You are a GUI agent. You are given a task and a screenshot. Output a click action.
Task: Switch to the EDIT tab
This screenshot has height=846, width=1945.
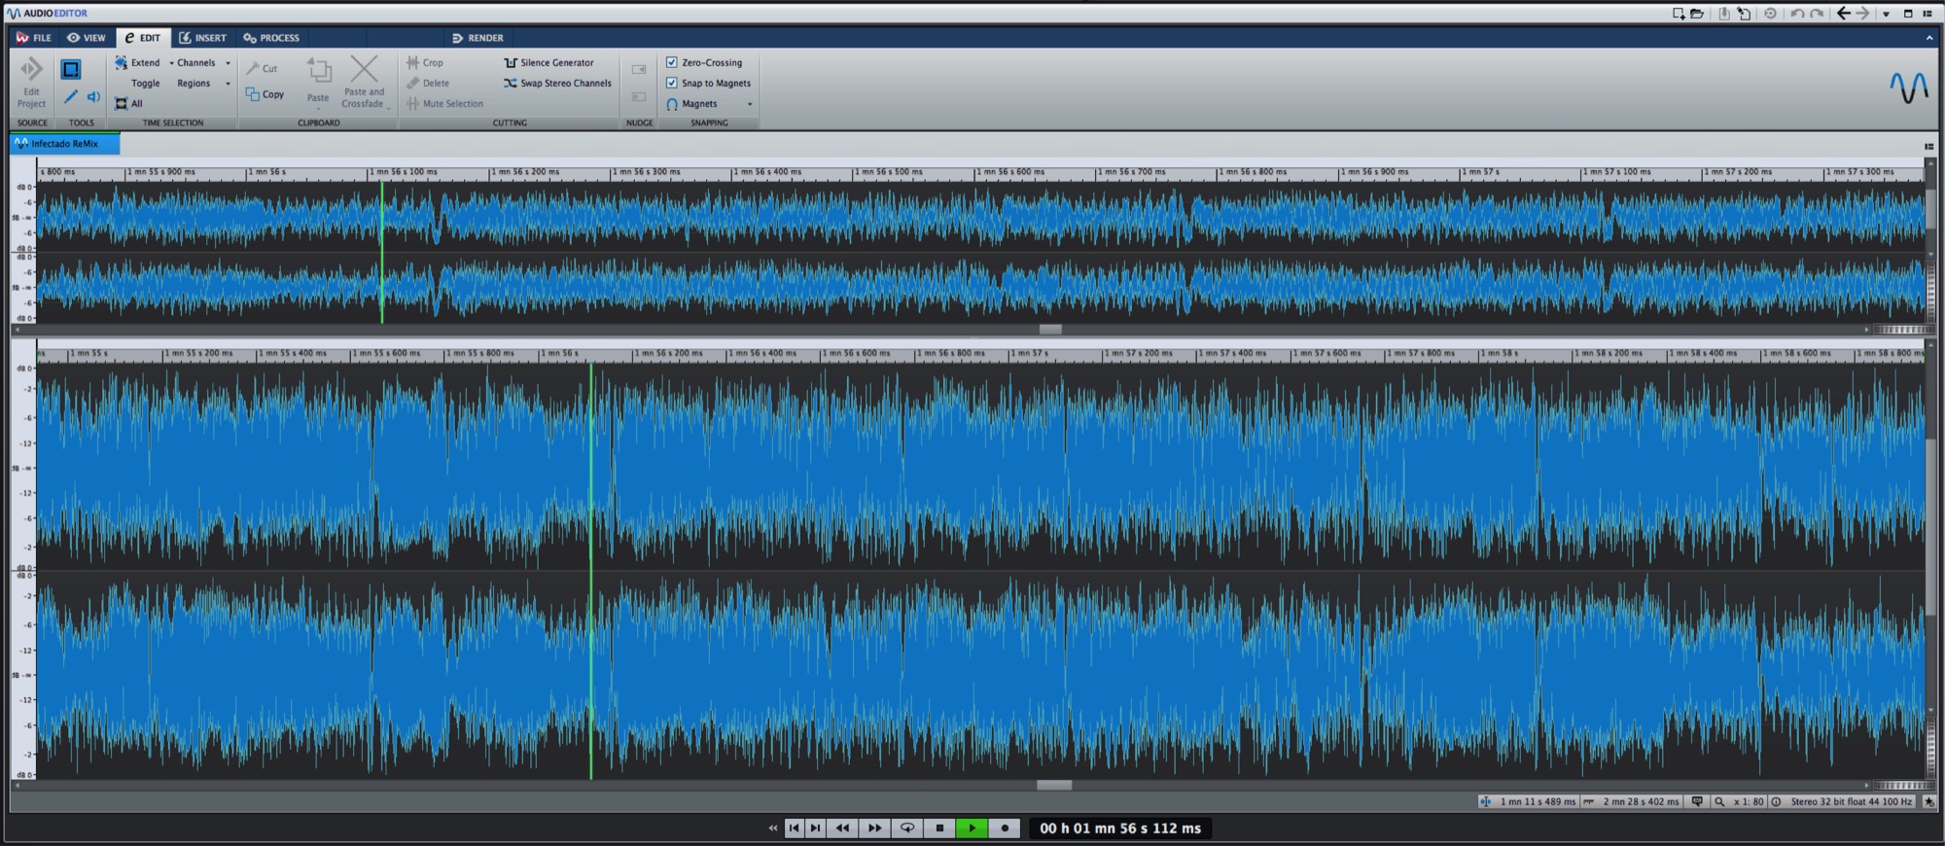pyautogui.click(x=143, y=38)
